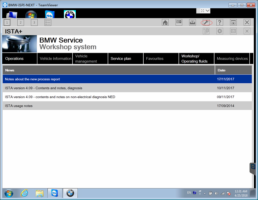Close ISTA with the top toolbar X icon

click(x=247, y=23)
